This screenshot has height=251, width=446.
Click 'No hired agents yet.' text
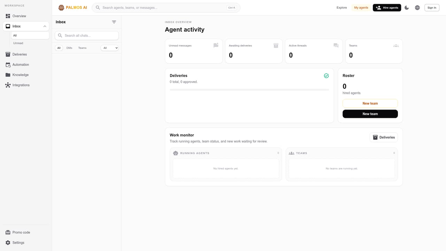pos(226,169)
